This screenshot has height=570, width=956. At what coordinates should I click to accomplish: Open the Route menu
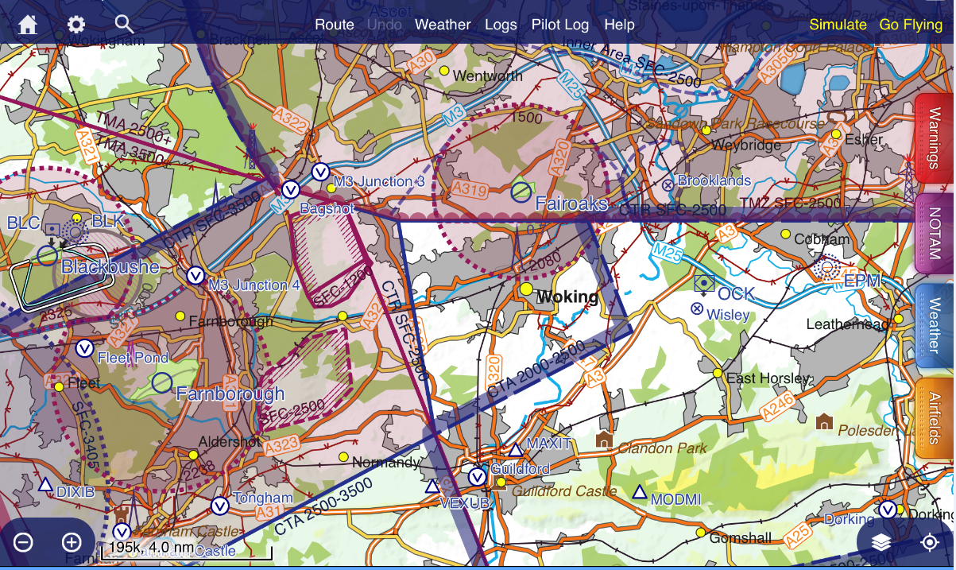pyautogui.click(x=335, y=25)
